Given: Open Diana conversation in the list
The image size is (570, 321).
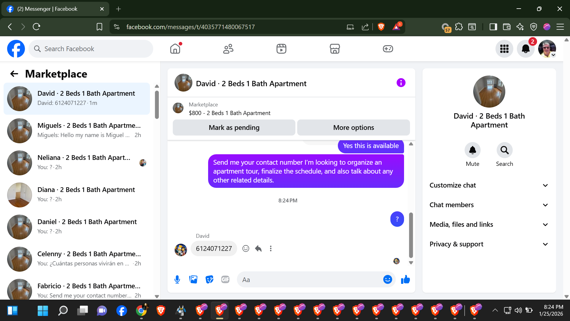Looking at the screenshot, I should pyautogui.click(x=77, y=195).
